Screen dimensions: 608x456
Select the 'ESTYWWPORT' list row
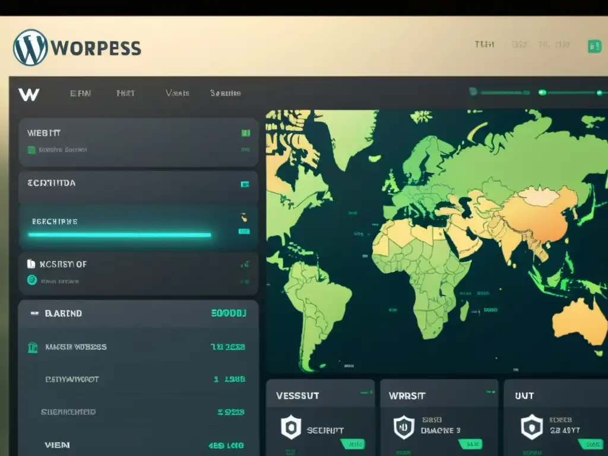(138, 379)
